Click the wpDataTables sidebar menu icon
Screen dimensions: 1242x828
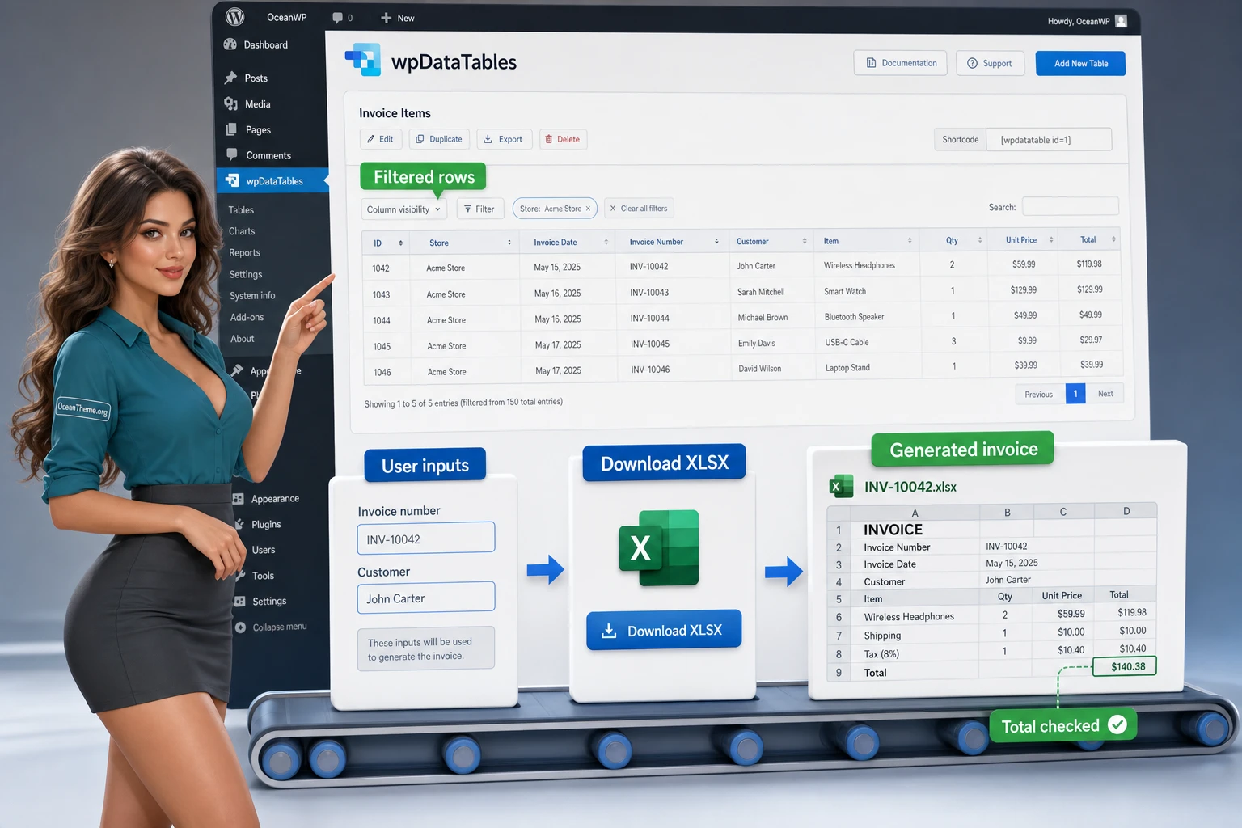233,180
